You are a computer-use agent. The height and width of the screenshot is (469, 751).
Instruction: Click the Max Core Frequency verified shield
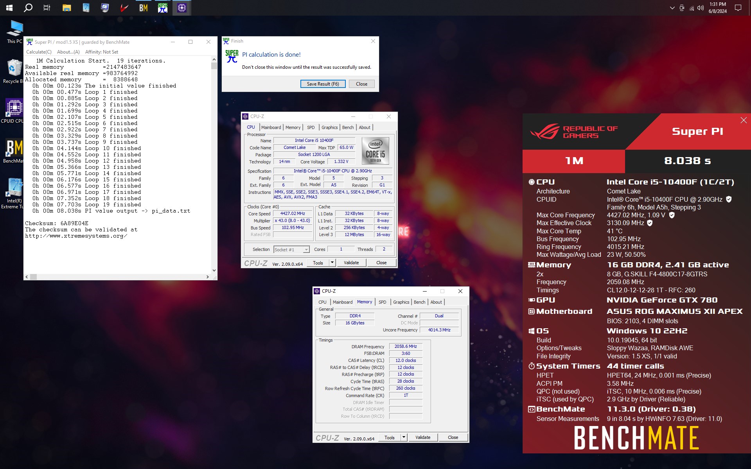(x=672, y=215)
